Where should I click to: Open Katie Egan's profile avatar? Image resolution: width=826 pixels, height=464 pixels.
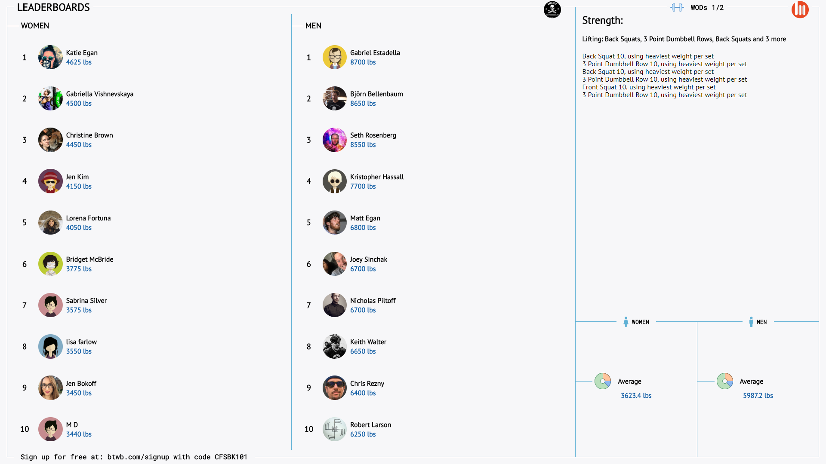[x=50, y=57]
